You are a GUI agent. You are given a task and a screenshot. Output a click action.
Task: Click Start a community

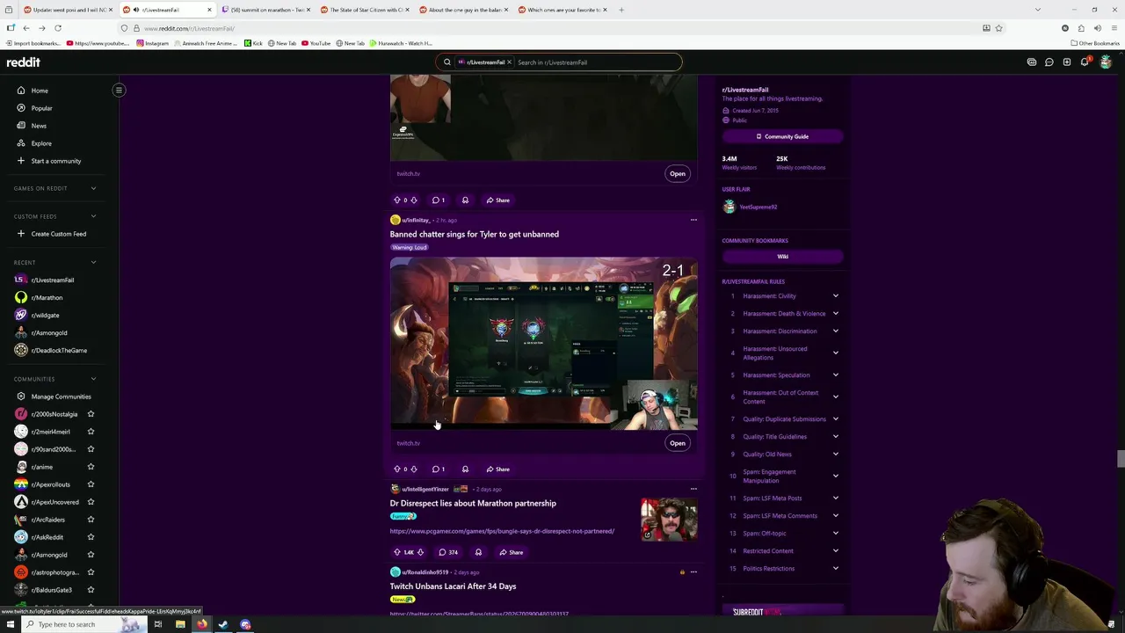55,161
